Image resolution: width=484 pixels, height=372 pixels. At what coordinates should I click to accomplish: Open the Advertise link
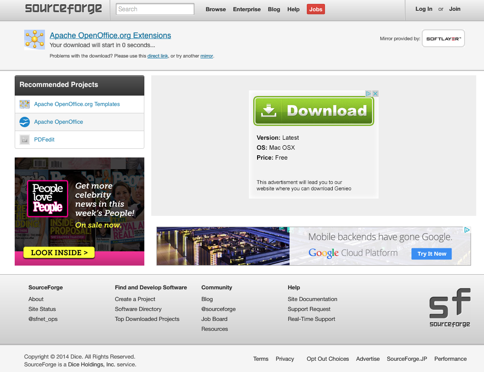pos(368,359)
